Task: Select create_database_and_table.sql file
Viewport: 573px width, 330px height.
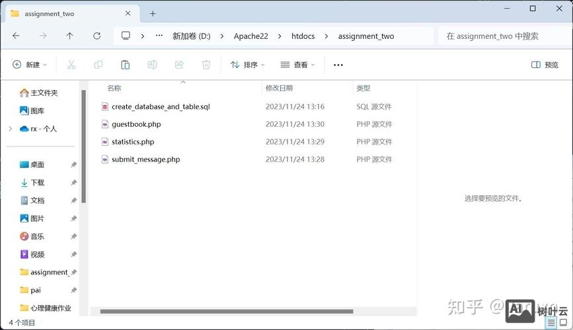Action: tap(161, 107)
